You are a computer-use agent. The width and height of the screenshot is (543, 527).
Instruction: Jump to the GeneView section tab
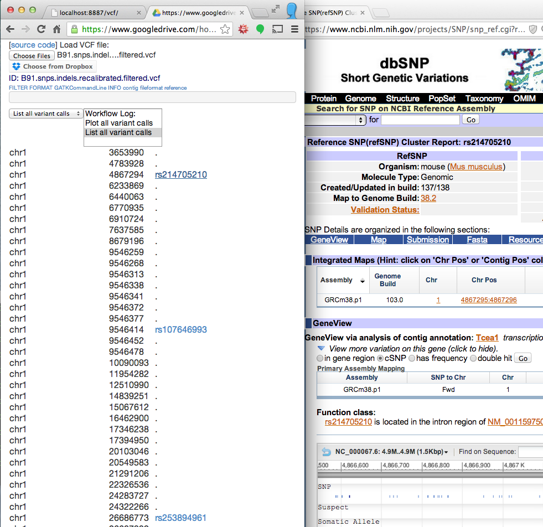click(329, 240)
